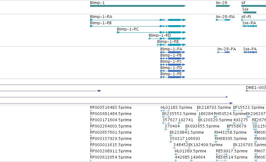Click the 357627 feature label
266x162 pixels.
(170, 120)
